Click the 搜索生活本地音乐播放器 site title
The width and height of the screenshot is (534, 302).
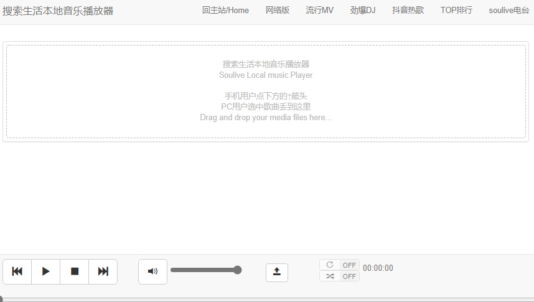coord(58,11)
